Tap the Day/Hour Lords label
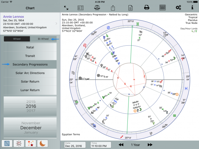This screenshot has width=199, height=149. pyautogui.click(x=189, y=29)
